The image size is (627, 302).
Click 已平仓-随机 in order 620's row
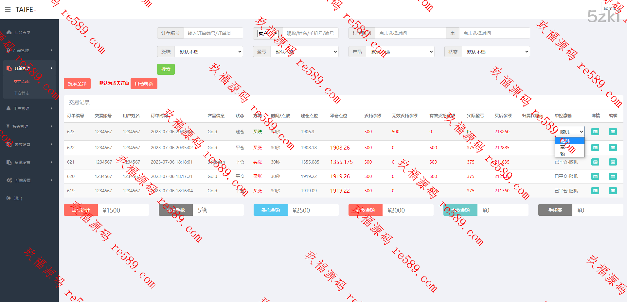click(566, 176)
